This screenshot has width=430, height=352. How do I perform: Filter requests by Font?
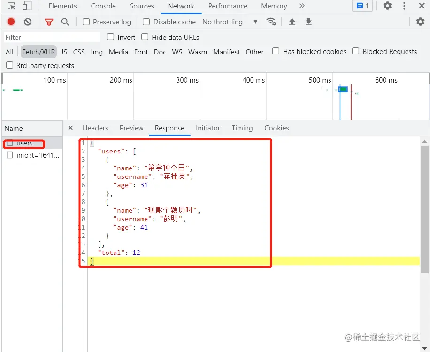pyautogui.click(x=141, y=52)
